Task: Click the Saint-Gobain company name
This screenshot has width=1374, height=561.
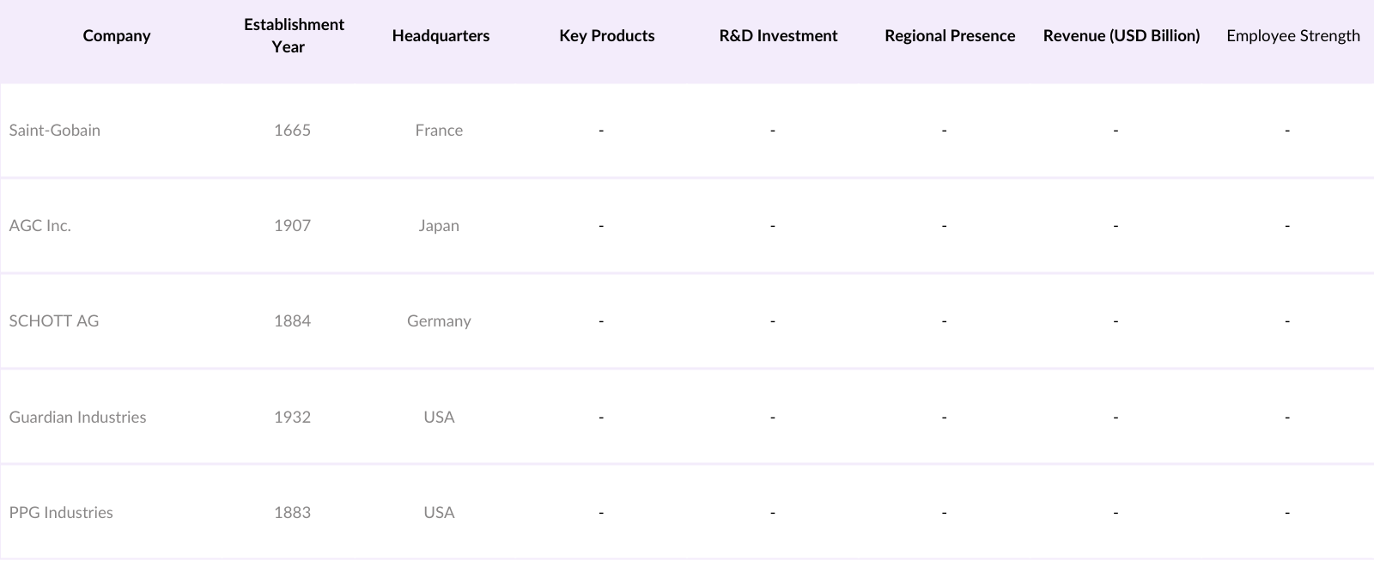Action: tap(55, 131)
